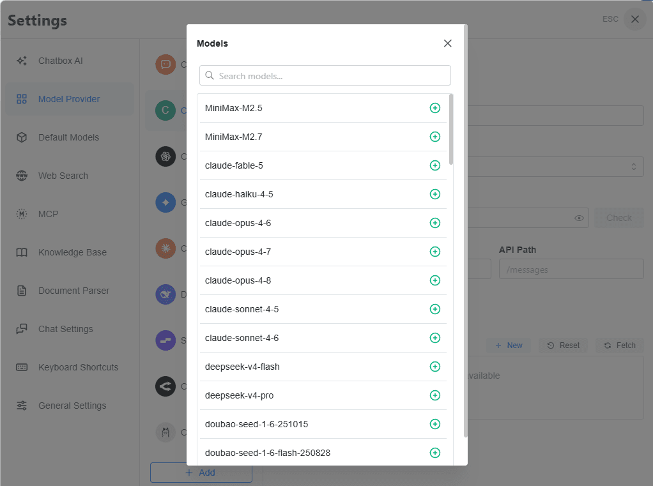This screenshot has width=653, height=486.
Task: Add doubao-seed-1-6-flash-250828 using the plus icon
Action: coord(434,453)
